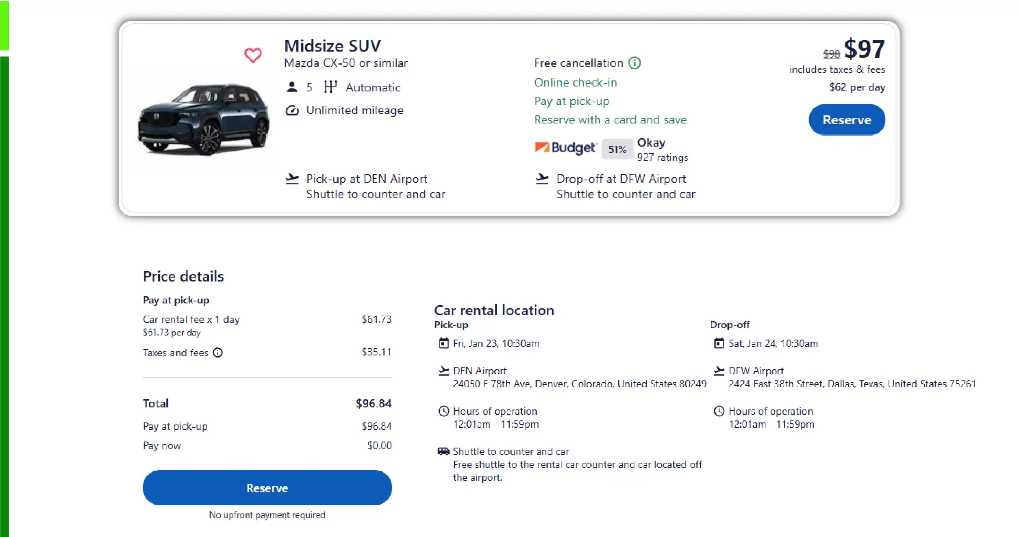Click the airplane icon by Pick-up at DEN Airport
This screenshot has height=537, width=1019.
click(x=292, y=178)
